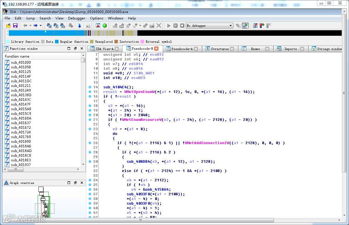Viewport: 349px width, 225px height.
Task: Start the debugger with play button
Action: coord(169,26)
